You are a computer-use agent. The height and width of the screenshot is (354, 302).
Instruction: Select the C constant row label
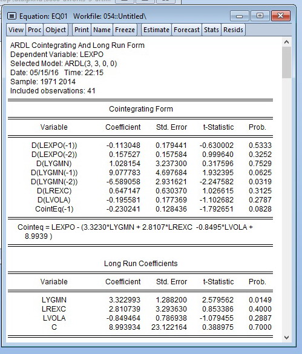[54, 327]
